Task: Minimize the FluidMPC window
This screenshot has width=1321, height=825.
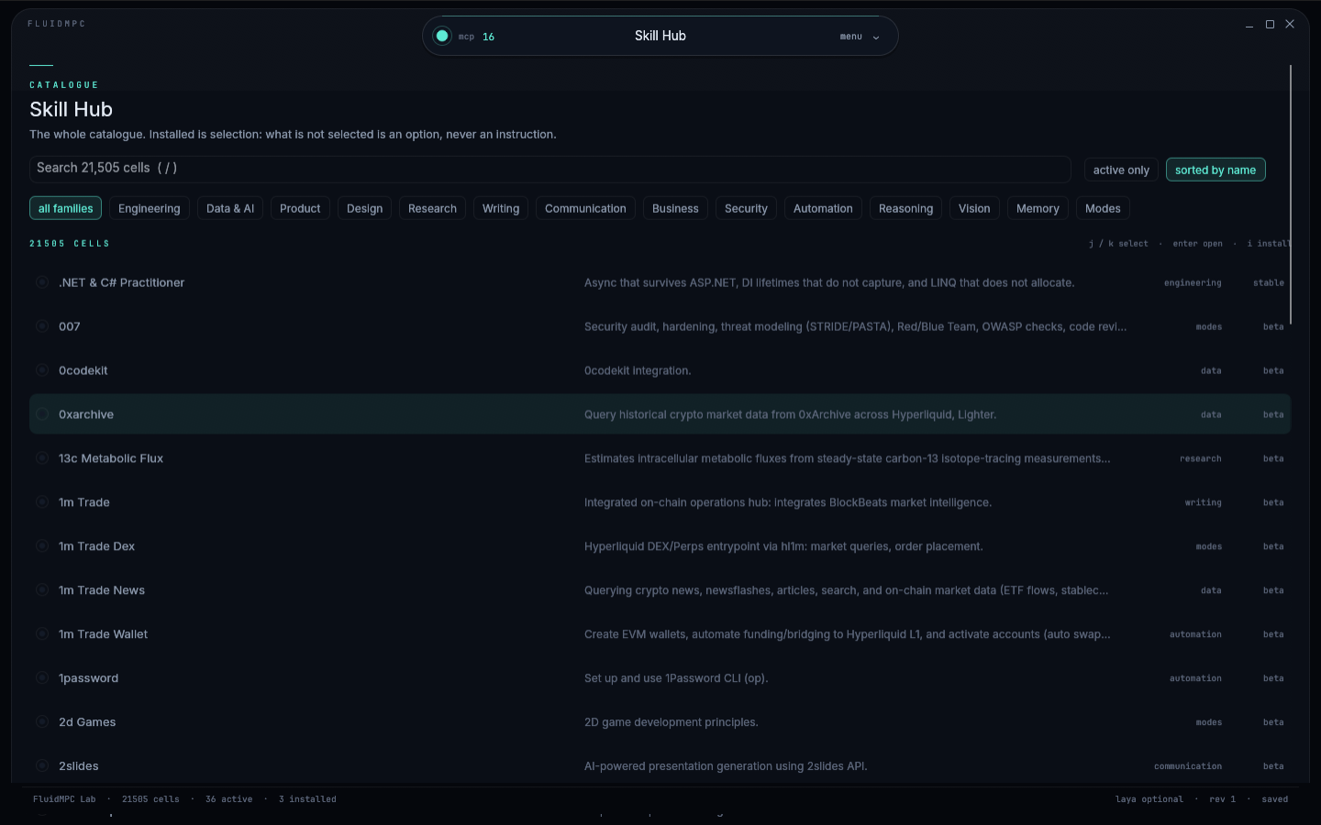Action: [1249, 25]
